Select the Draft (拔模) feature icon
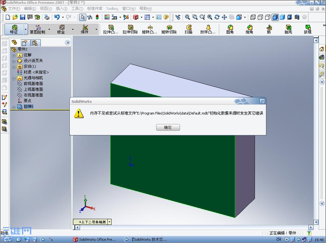 point(308,29)
